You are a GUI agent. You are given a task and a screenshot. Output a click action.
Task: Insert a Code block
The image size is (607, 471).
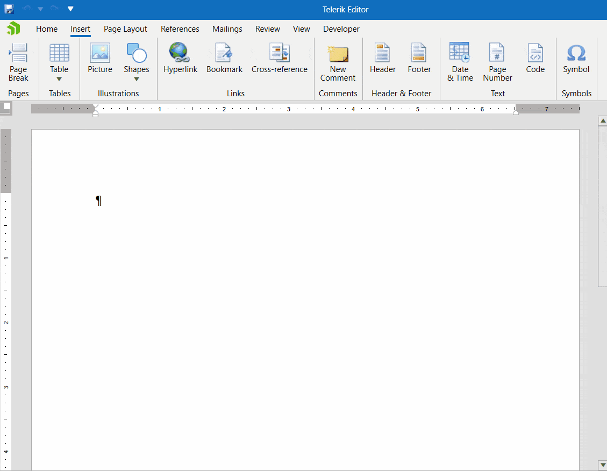pyautogui.click(x=535, y=58)
